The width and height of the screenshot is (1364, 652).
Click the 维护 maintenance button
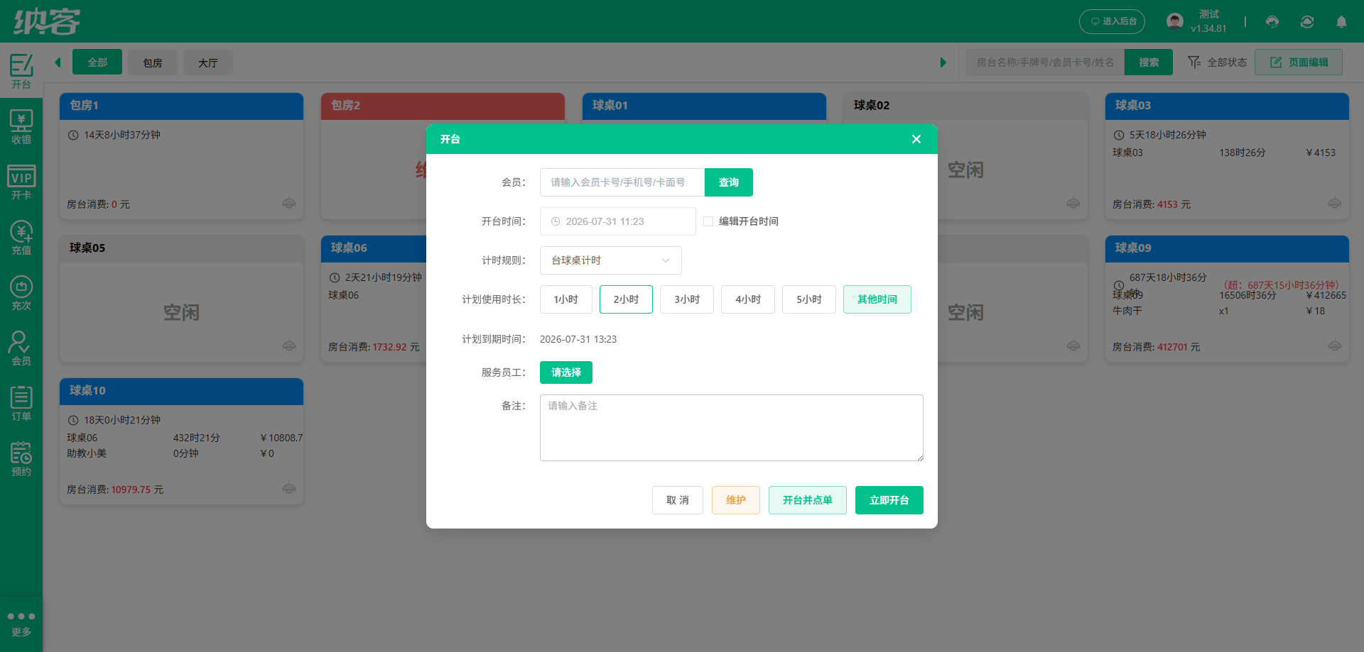(x=736, y=500)
